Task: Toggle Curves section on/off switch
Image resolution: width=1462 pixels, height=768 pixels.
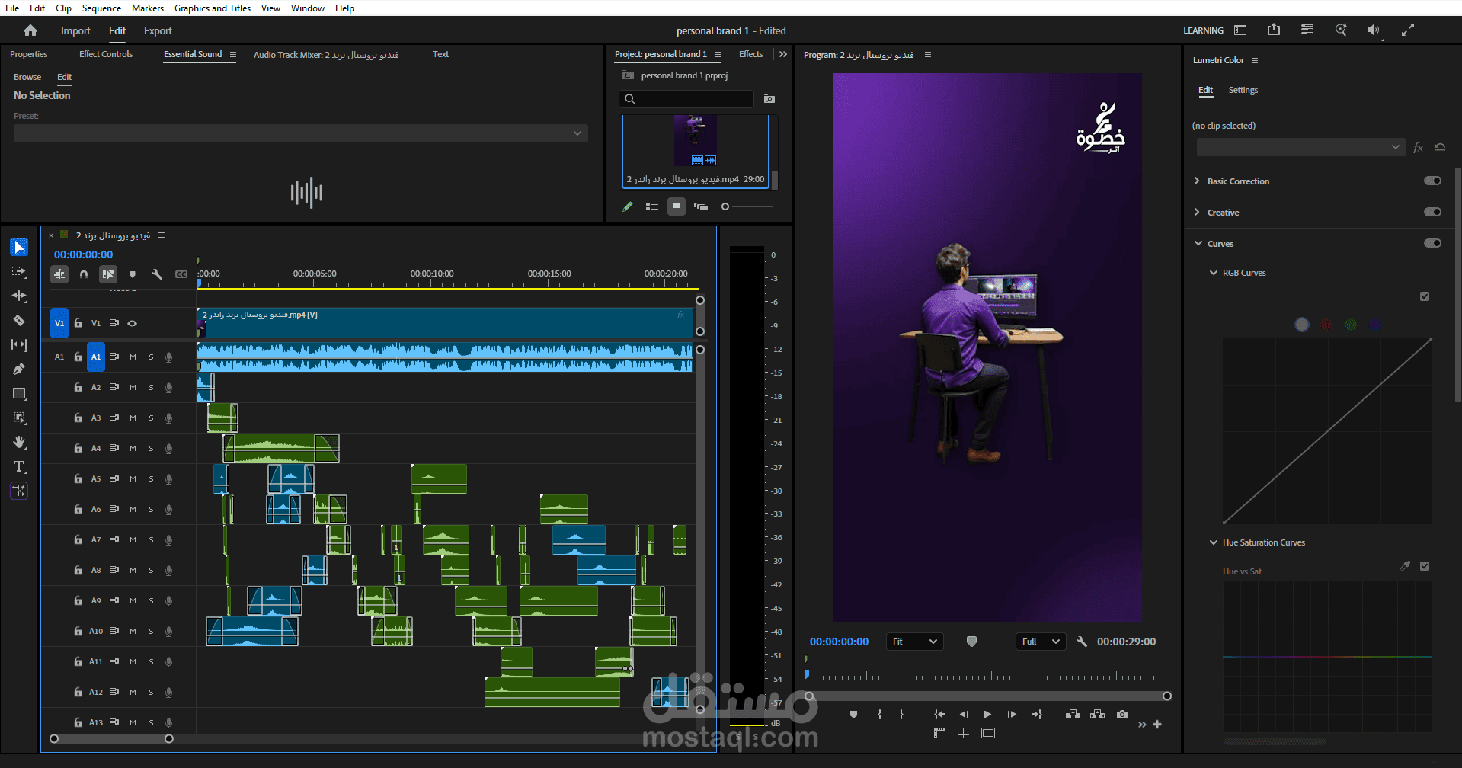Action: [1432, 243]
